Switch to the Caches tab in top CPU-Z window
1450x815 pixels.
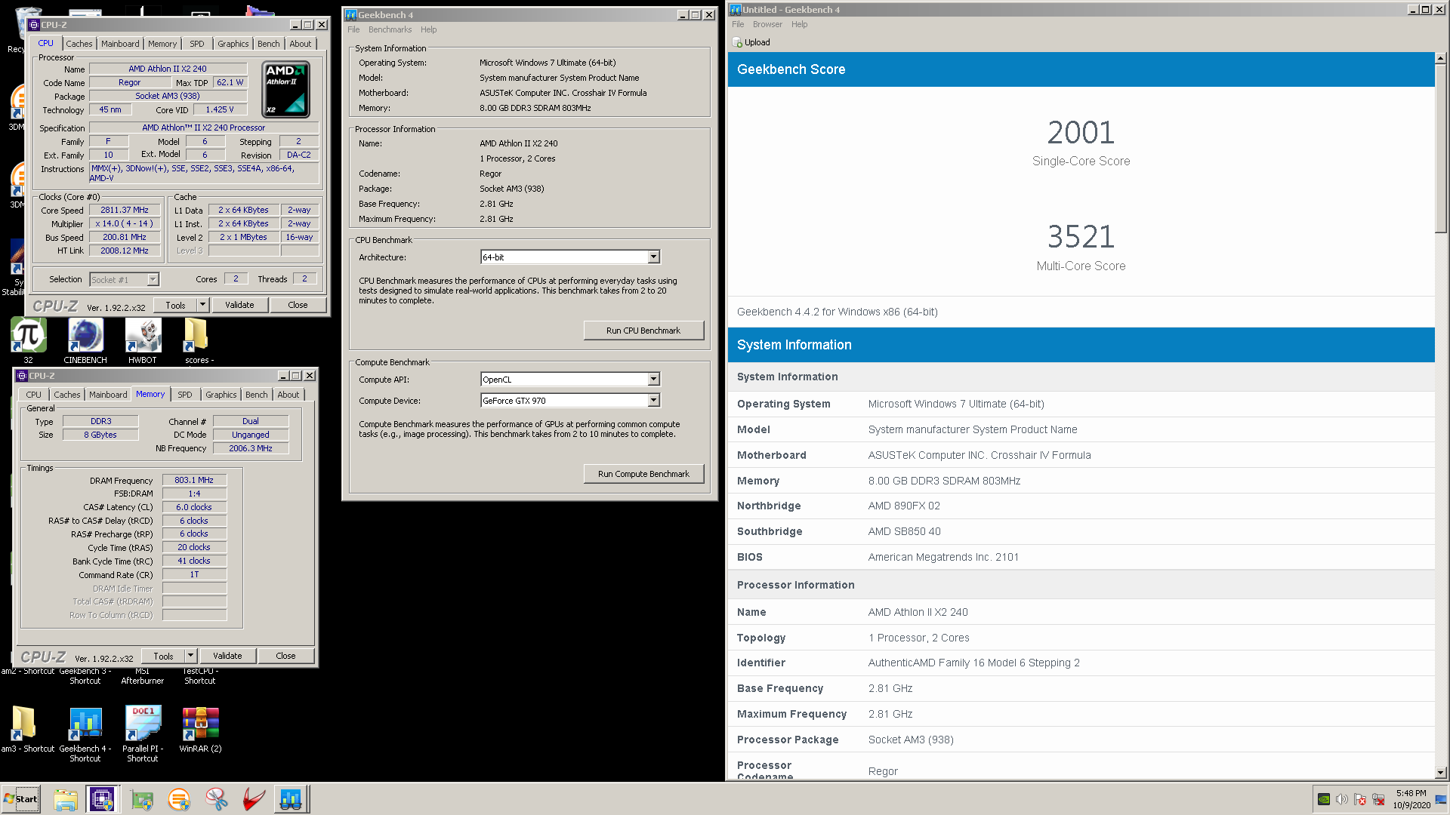(79, 44)
